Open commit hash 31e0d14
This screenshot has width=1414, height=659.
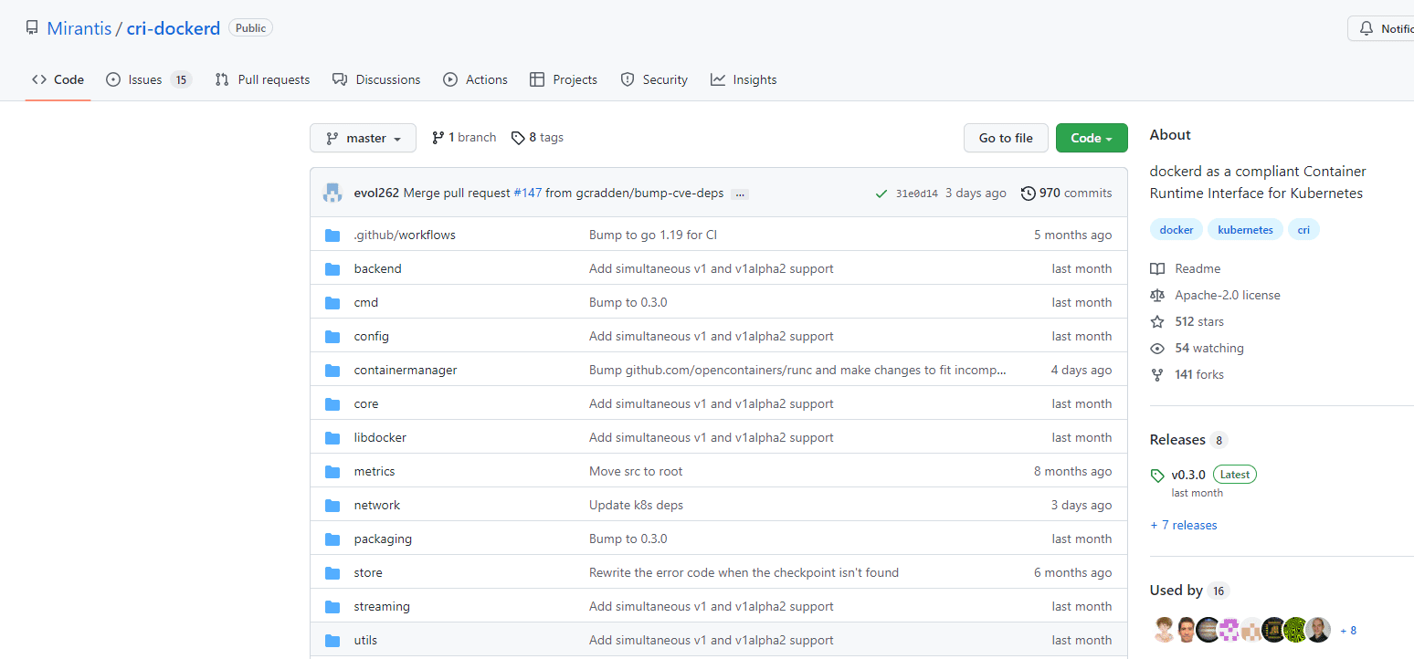tap(917, 194)
